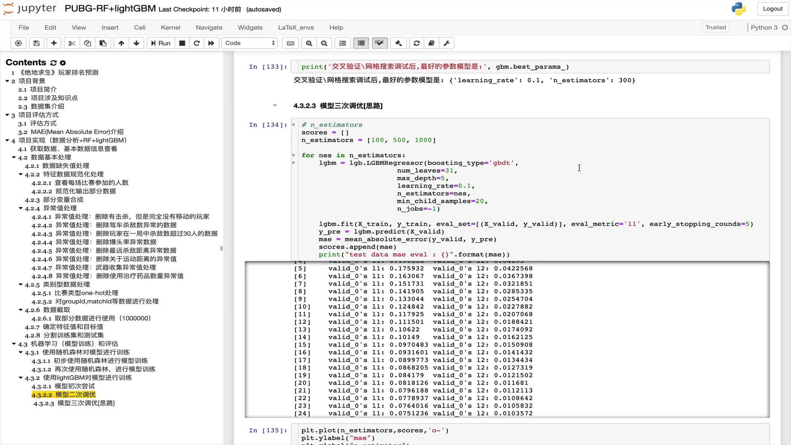Collapse 4.2 数据基本处理 tree node
The width and height of the screenshot is (791, 445).
pos(14,157)
